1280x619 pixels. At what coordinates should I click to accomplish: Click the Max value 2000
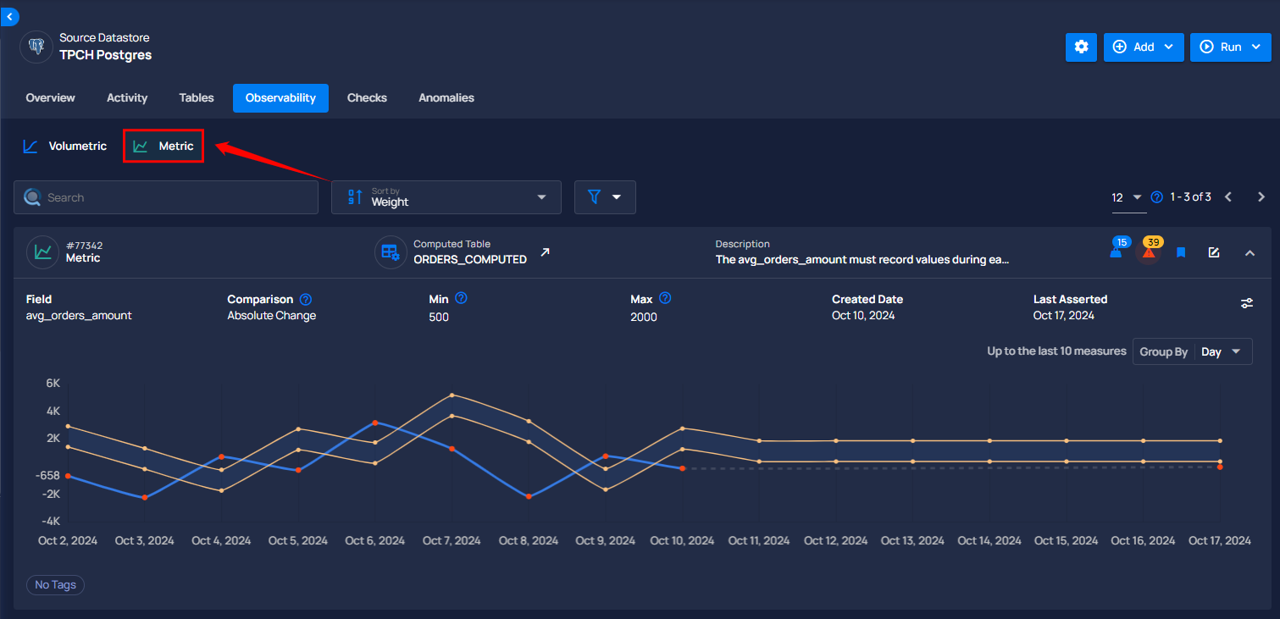coord(644,317)
